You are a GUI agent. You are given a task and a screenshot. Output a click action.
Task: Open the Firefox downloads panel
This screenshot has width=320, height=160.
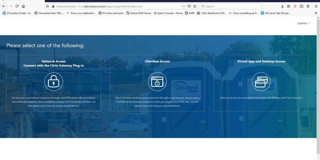pos(282,6)
